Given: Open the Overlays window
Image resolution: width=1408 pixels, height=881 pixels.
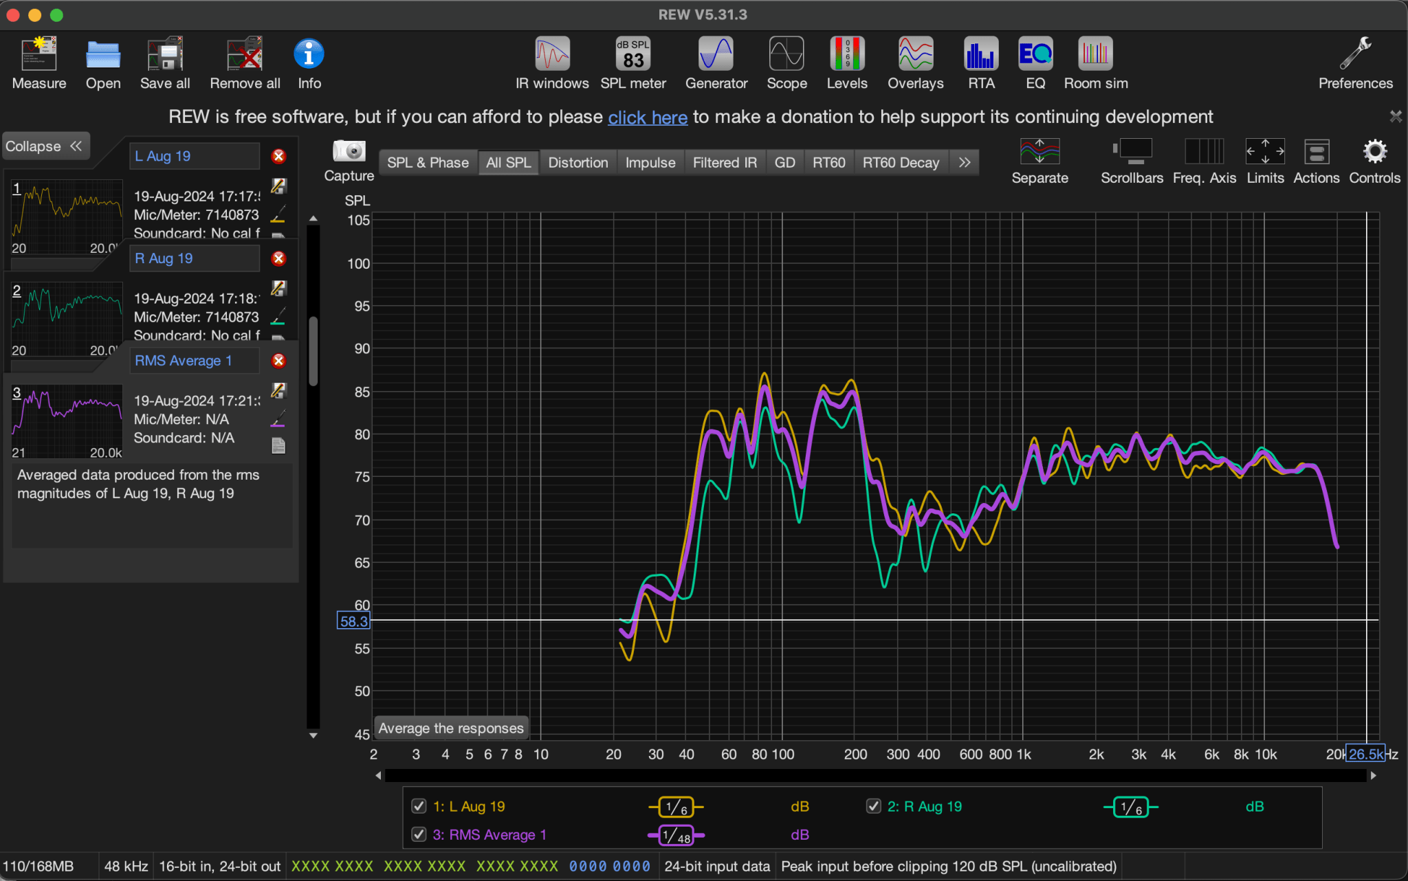Looking at the screenshot, I should (916, 63).
